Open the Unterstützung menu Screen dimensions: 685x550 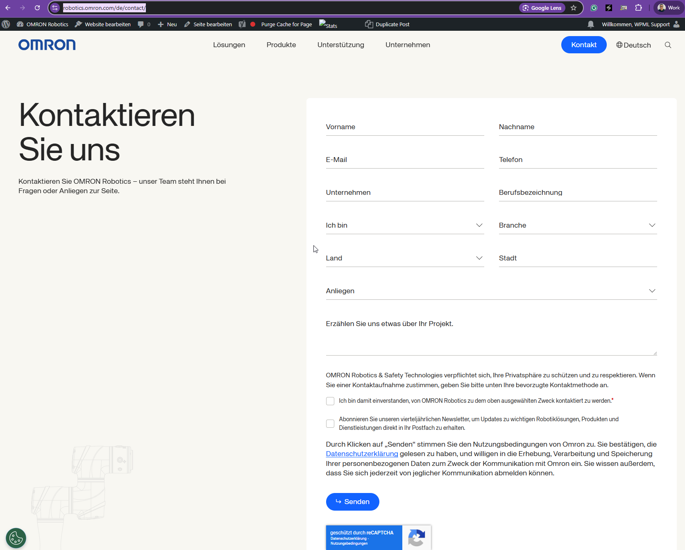click(x=340, y=45)
